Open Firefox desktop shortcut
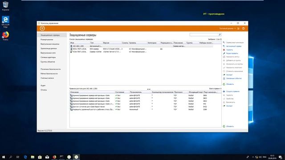 click(x=5, y=36)
